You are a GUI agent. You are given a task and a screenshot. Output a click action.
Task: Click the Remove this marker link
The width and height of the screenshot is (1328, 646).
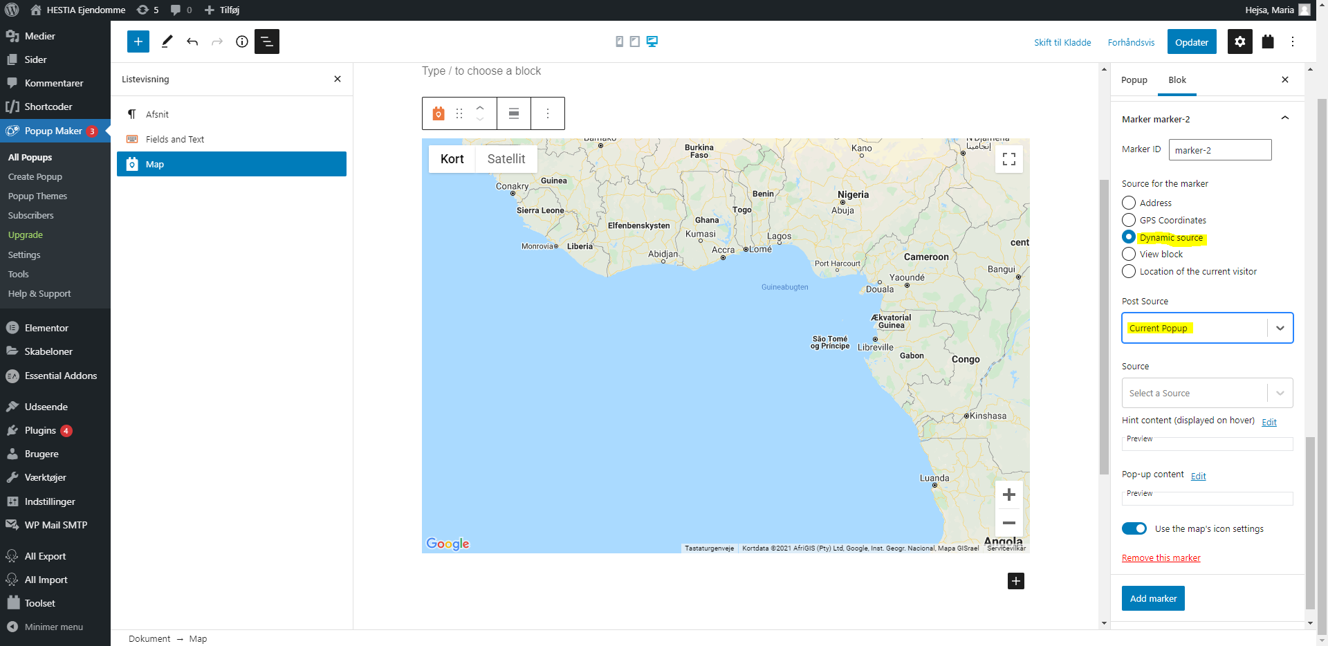[1161, 558]
